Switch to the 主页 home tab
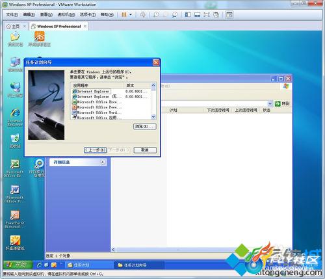This screenshot has height=279, width=325. (x=13, y=27)
